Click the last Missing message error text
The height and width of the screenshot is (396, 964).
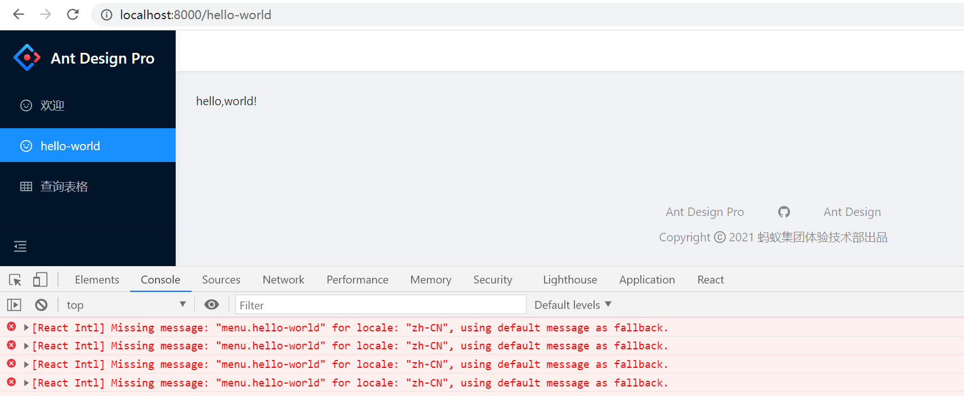(x=350, y=383)
